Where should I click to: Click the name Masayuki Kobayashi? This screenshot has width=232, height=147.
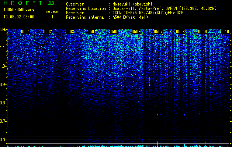[132, 4]
